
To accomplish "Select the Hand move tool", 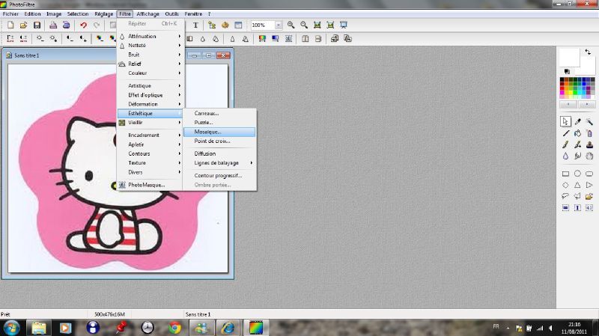I will tap(589, 156).
